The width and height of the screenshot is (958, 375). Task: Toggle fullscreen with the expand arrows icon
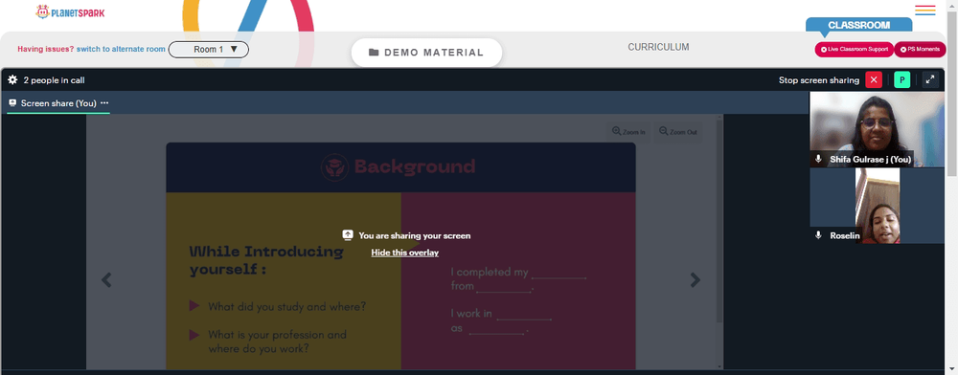pyautogui.click(x=930, y=79)
